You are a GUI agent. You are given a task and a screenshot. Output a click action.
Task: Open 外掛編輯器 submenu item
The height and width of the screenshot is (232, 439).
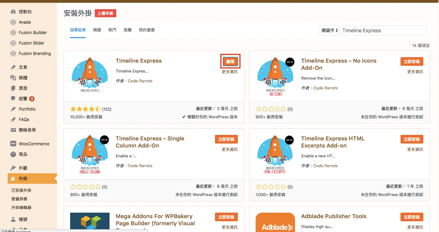(x=22, y=207)
